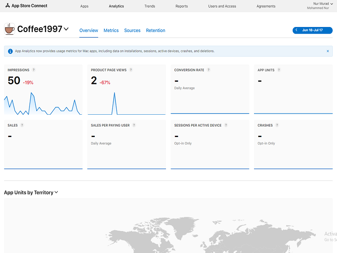Open the Conversion Rate help tooltip icon

[209, 70]
